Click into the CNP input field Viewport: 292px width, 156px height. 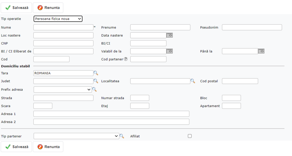click(63, 43)
